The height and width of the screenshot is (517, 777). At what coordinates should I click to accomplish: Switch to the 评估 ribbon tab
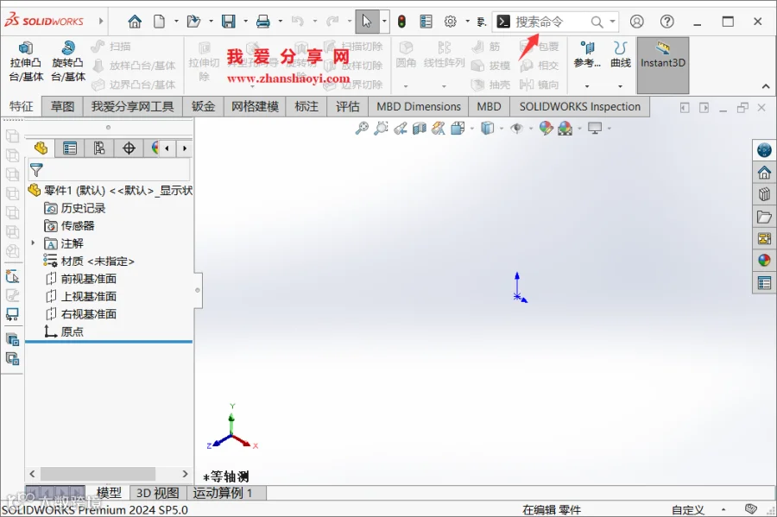(347, 106)
